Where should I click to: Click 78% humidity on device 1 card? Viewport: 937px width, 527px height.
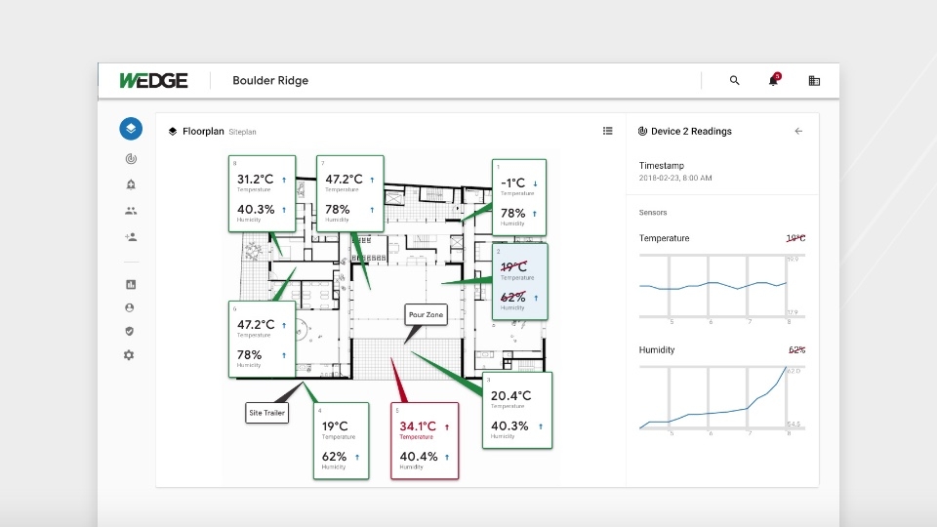(x=512, y=214)
